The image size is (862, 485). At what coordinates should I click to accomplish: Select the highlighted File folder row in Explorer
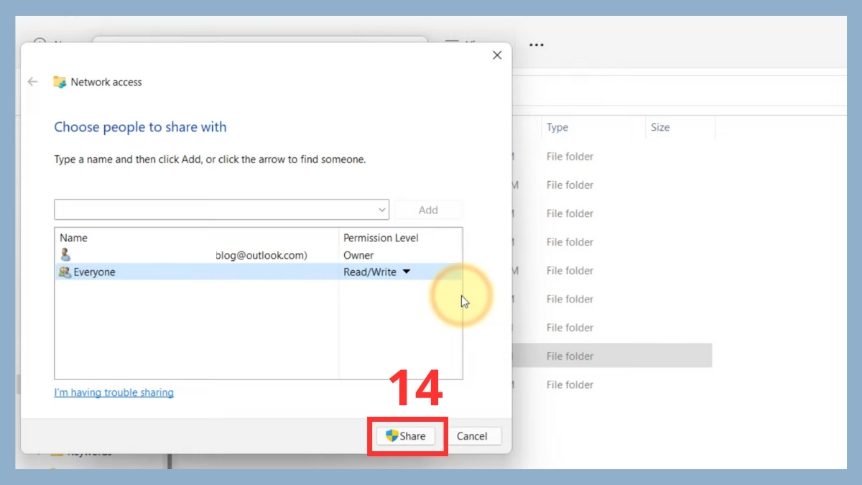pyautogui.click(x=611, y=356)
